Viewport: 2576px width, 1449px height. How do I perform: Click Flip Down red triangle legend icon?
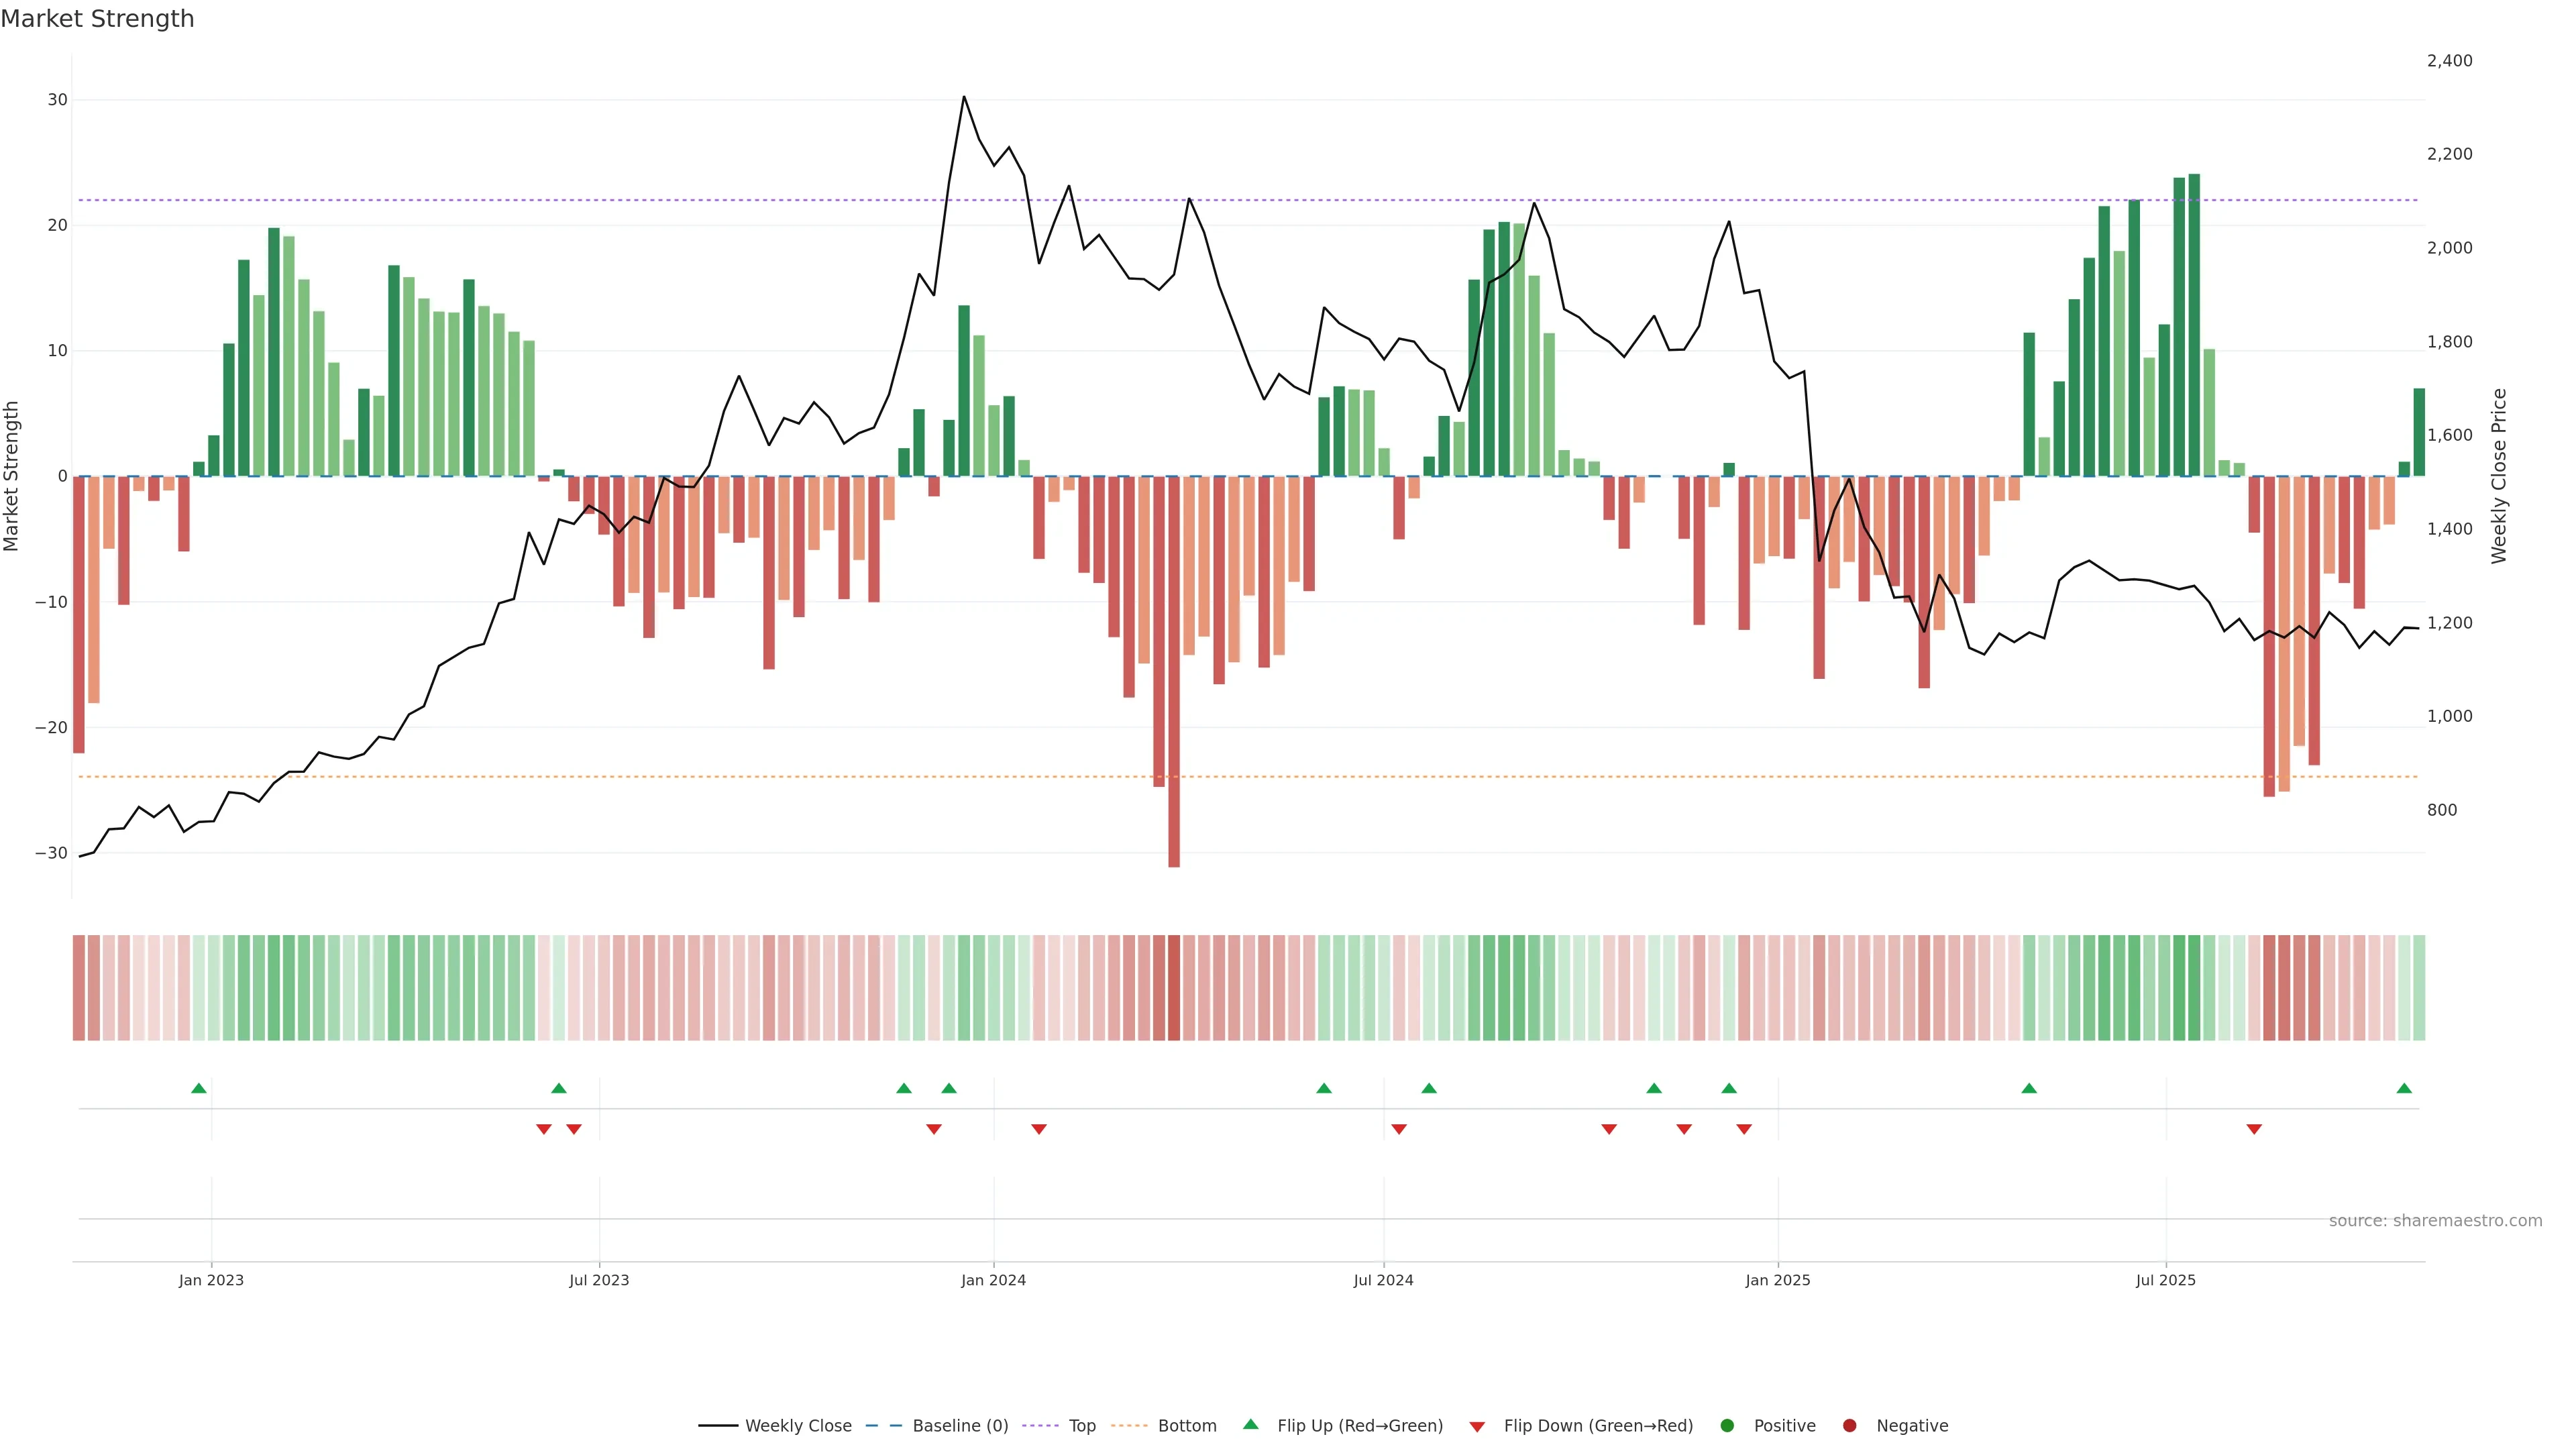coord(1477,1426)
